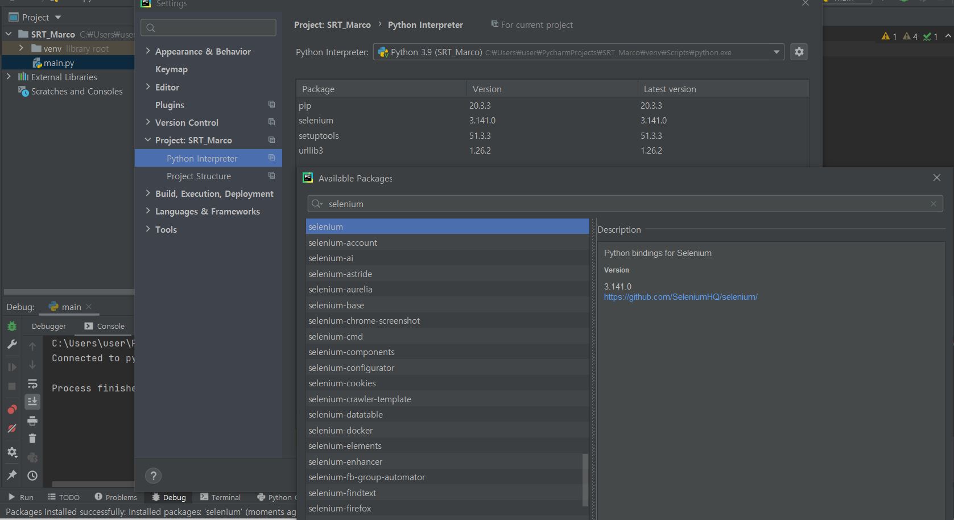Screen dimensions: 954x520
Task: Select selenium-base package
Action: (x=447, y=305)
